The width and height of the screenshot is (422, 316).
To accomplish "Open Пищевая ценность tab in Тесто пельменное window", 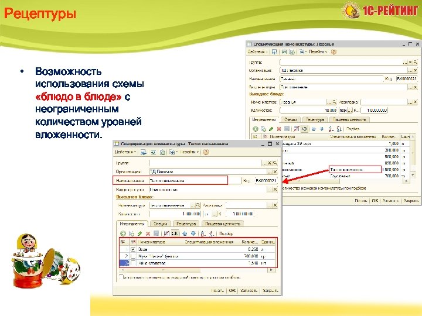I will (x=223, y=224).
